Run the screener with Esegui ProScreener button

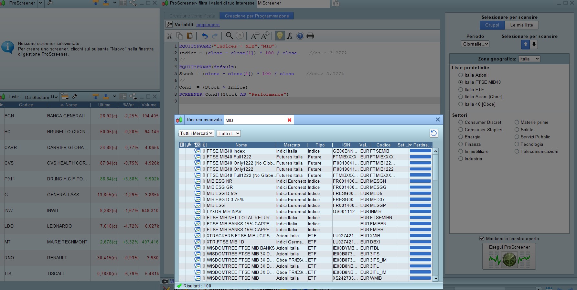tap(509, 256)
